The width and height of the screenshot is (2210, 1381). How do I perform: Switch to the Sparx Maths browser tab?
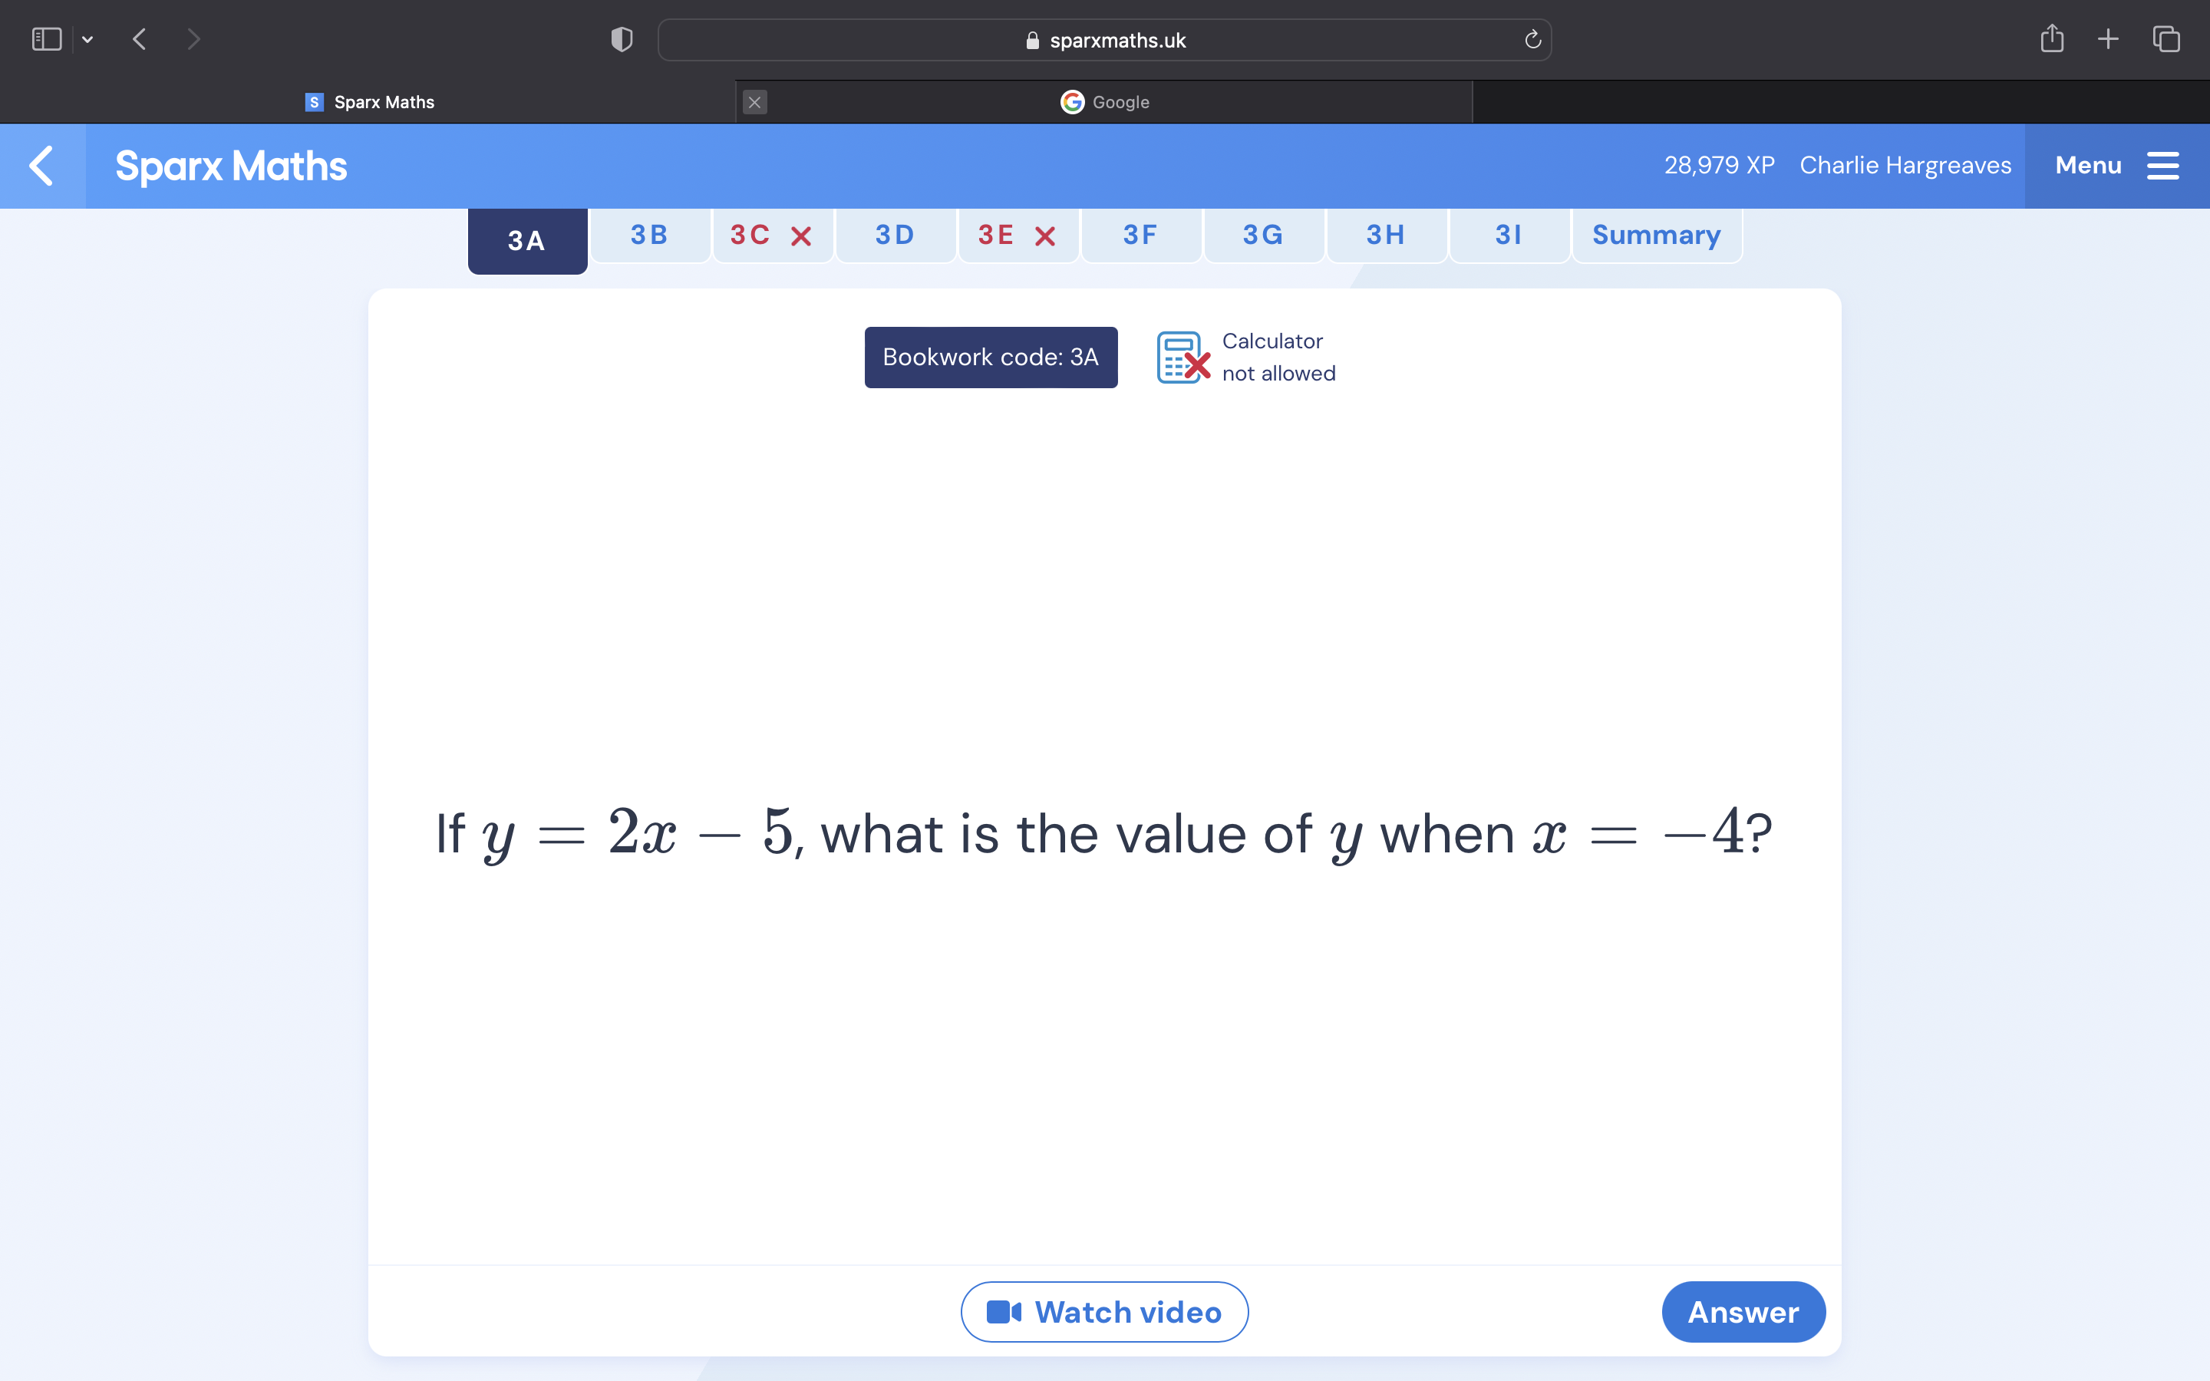(x=369, y=102)
